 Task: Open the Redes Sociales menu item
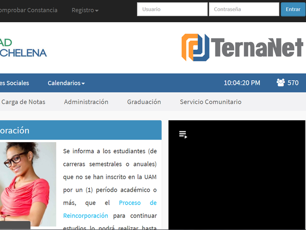[15, 83]
